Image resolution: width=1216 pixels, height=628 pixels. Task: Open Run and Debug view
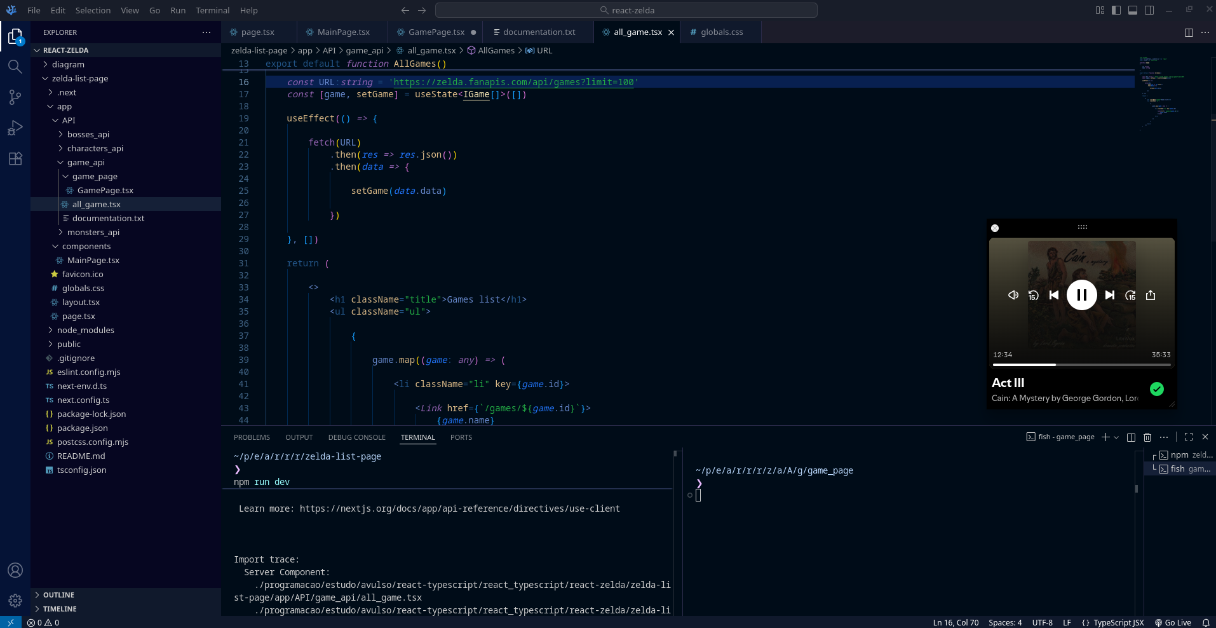(15, 128)
